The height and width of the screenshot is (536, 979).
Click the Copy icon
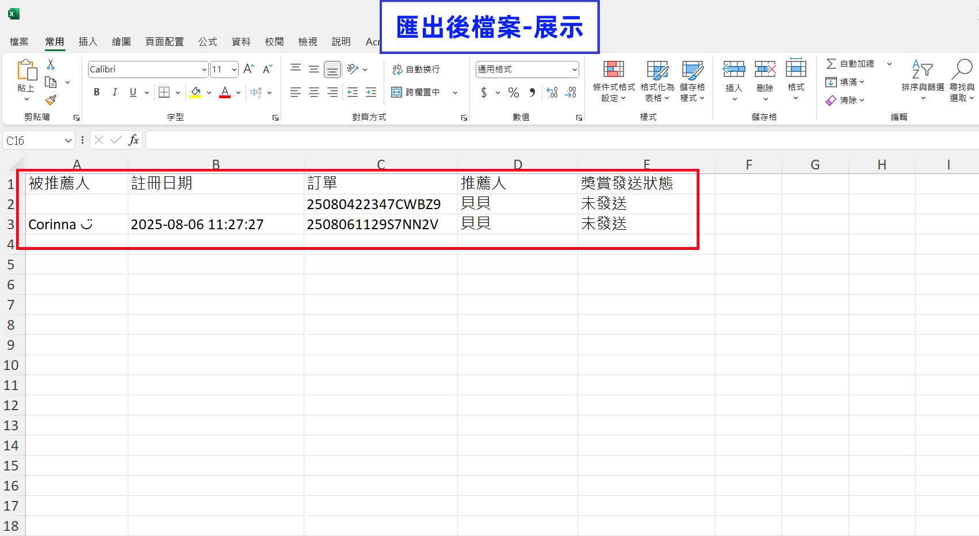(x=51, y=82)
